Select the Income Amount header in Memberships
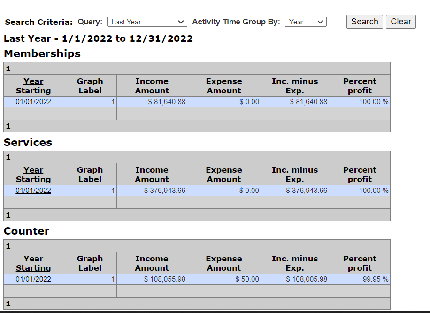This screenshot has width=430, height=313. pos(152,86)
